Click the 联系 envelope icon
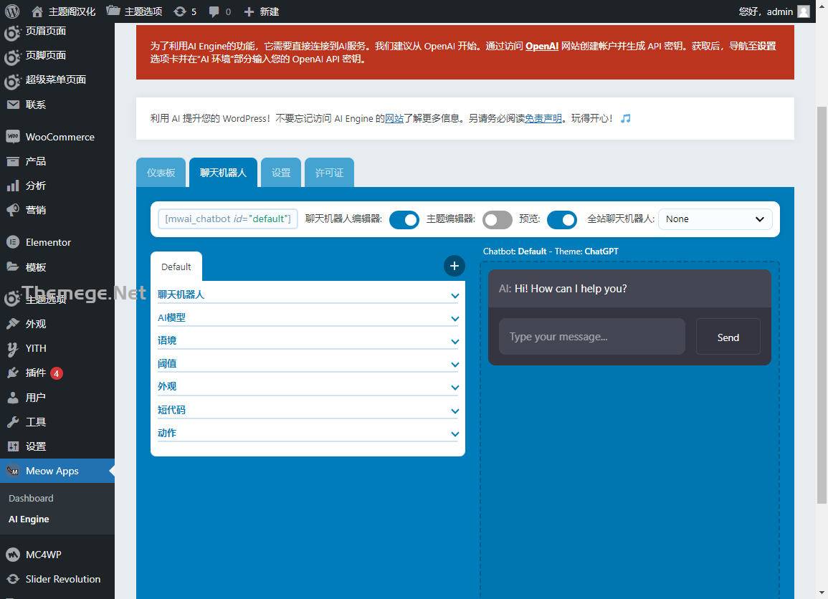 (x=13, y=105)
